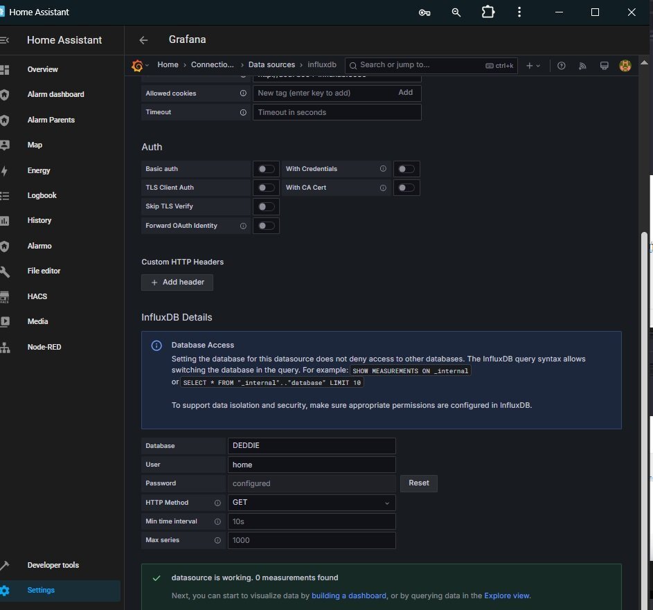Image resolution: width=653 pixels, height=610 pixels.
Task: Click the Grafana logo icon
Action: point(137,65)
